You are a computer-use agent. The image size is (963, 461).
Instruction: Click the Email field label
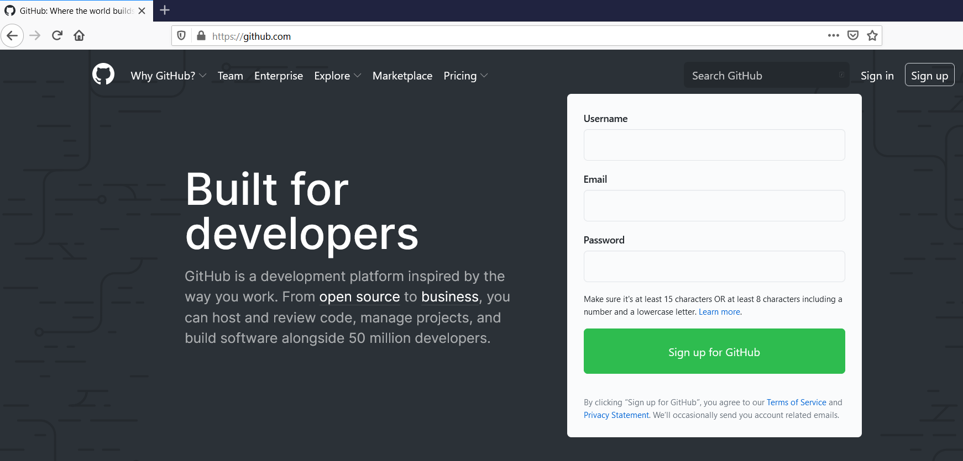tap(595, 179)
